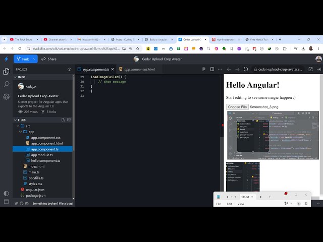Open the Search panel in the sidebar
This screenshot has width=323, height=242.
(x=6, y=84)
